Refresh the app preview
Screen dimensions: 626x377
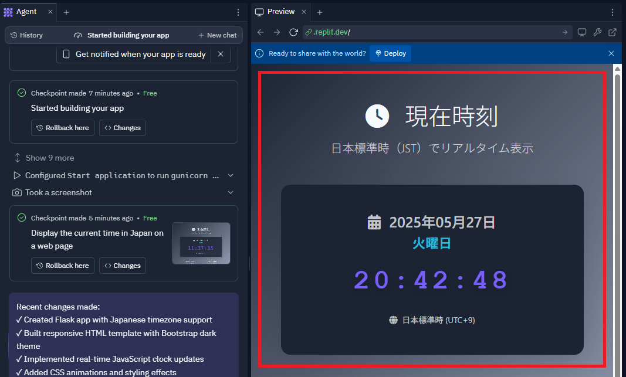(x=293, y=33)
